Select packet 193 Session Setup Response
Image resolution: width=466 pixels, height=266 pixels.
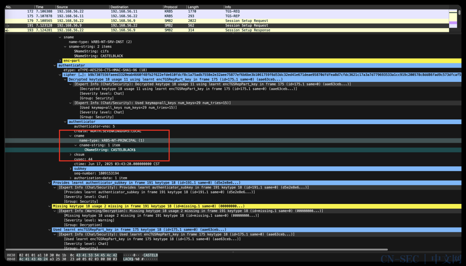pos(227,30)
